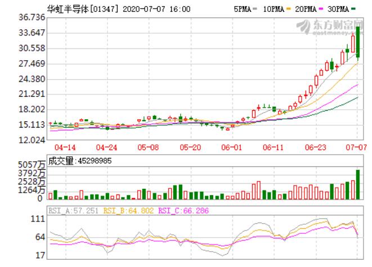Click the 18.202 price axis label
Viewport: 372px width, 267px height.
click(32, 110)
